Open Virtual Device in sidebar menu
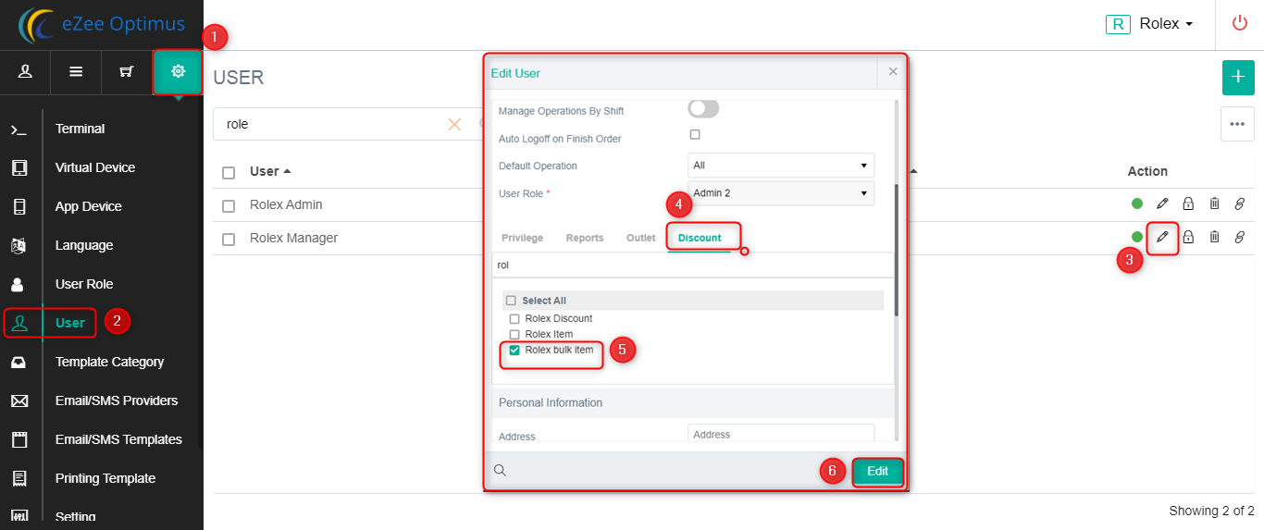The width and height of the screenshot is (1264, 530). pyautogui.click(x=95, y=167)
